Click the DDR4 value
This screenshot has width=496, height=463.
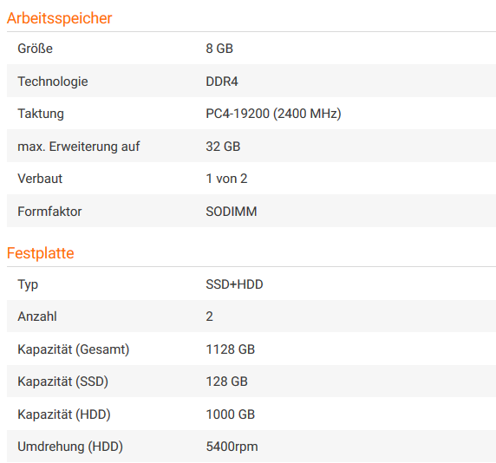222,82
